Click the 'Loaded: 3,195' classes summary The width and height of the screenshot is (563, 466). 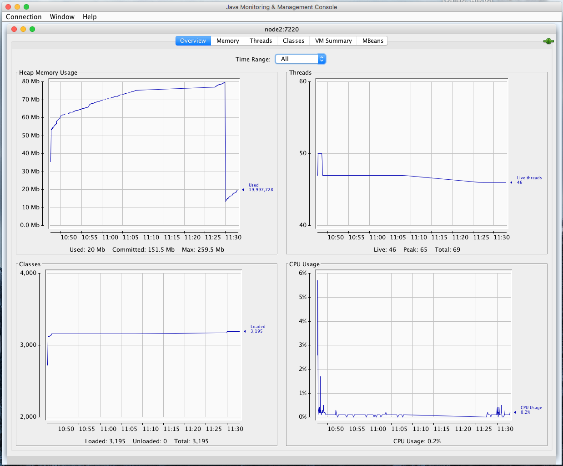(105, 441)
